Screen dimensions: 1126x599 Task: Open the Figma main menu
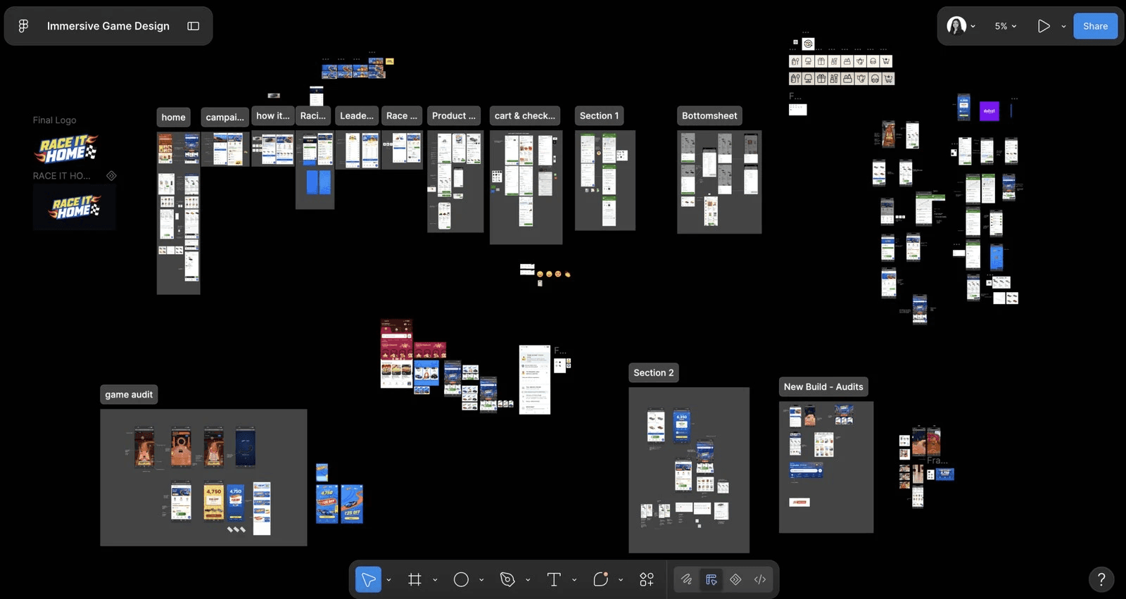(23, 26)
